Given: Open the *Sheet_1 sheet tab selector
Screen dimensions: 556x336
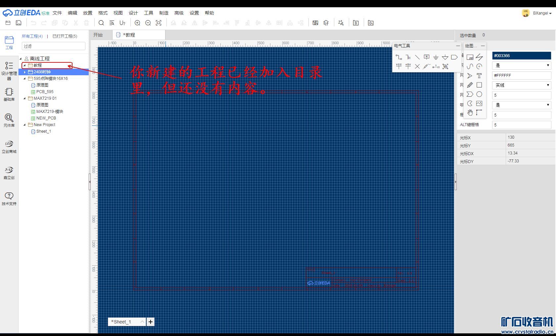Looking at the screenshot, I should (x=127, y=322).
